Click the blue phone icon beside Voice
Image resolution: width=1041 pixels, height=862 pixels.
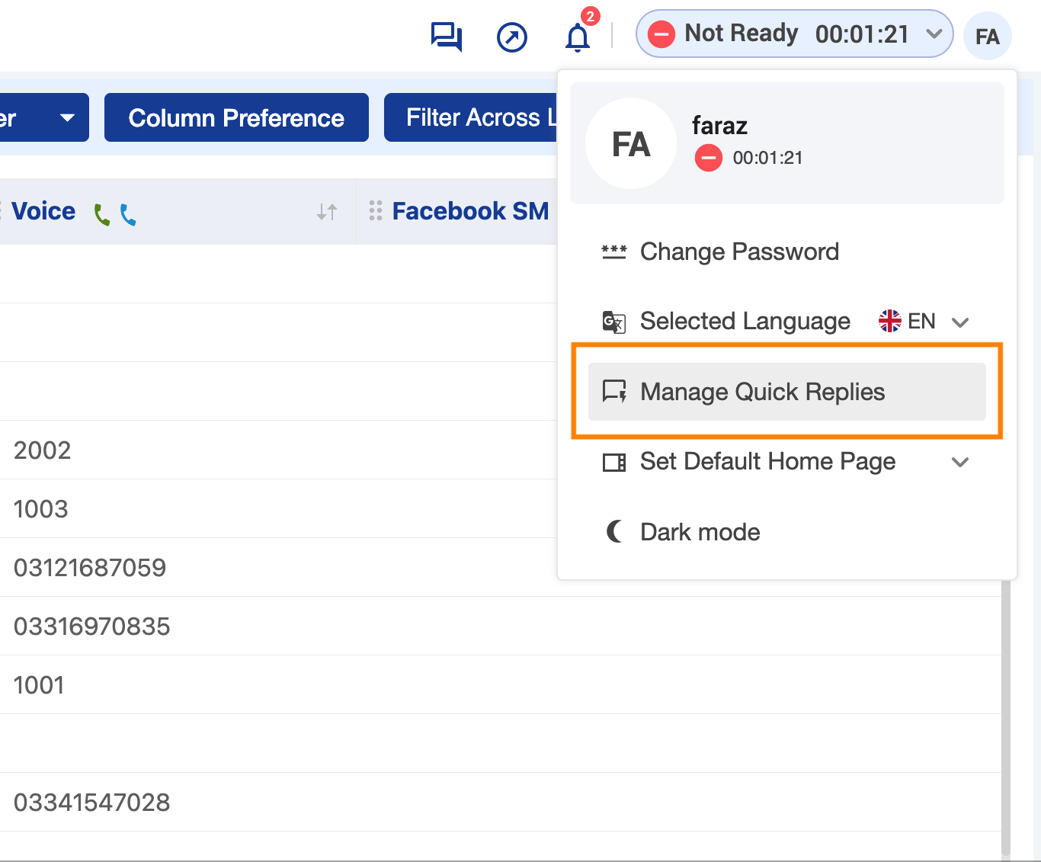point(128,215)
